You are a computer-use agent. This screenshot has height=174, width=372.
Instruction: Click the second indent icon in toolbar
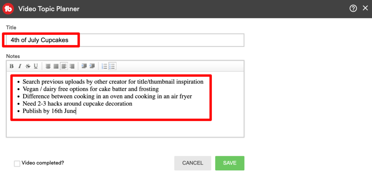tap(92, 66)
